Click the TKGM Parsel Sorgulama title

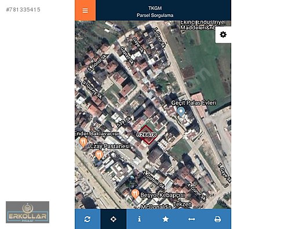pos(155,12)
